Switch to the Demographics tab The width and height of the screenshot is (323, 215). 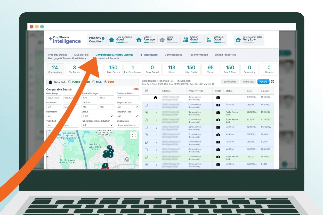pyautogui.click(x=173, y=55)
